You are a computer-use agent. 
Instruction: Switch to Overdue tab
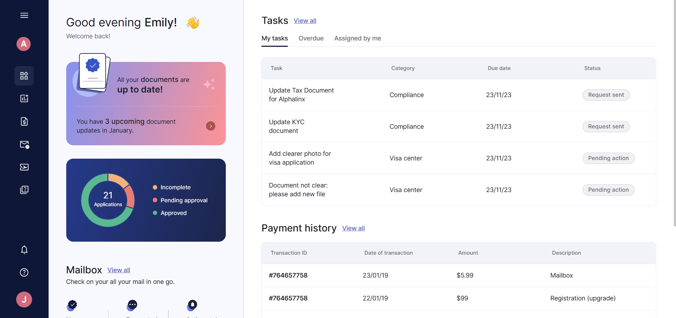coord(311,38)
